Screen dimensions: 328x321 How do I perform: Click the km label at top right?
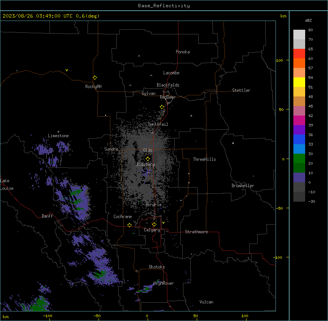coord(283,16)
